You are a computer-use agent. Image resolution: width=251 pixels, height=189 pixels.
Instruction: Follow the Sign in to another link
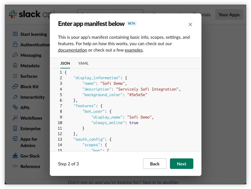[x=160, y=182]
